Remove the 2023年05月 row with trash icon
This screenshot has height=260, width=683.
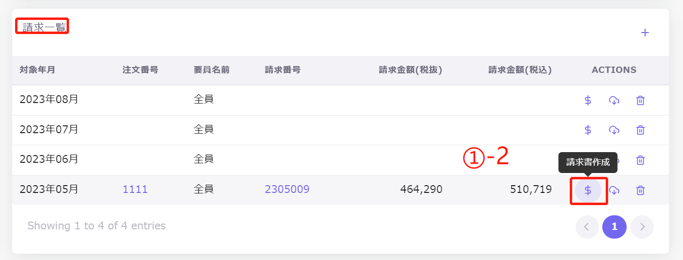(x=641, y=191)
